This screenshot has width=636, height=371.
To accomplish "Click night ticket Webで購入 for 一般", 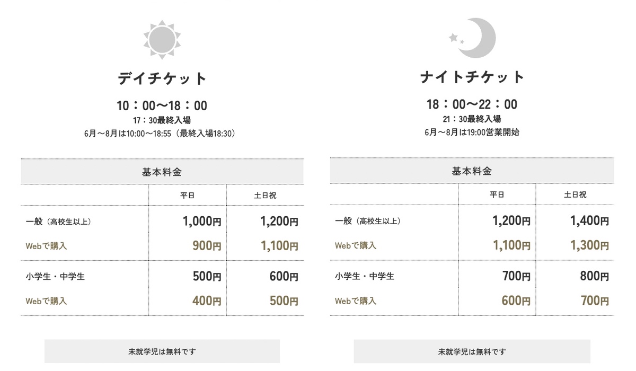I will 356,245.
